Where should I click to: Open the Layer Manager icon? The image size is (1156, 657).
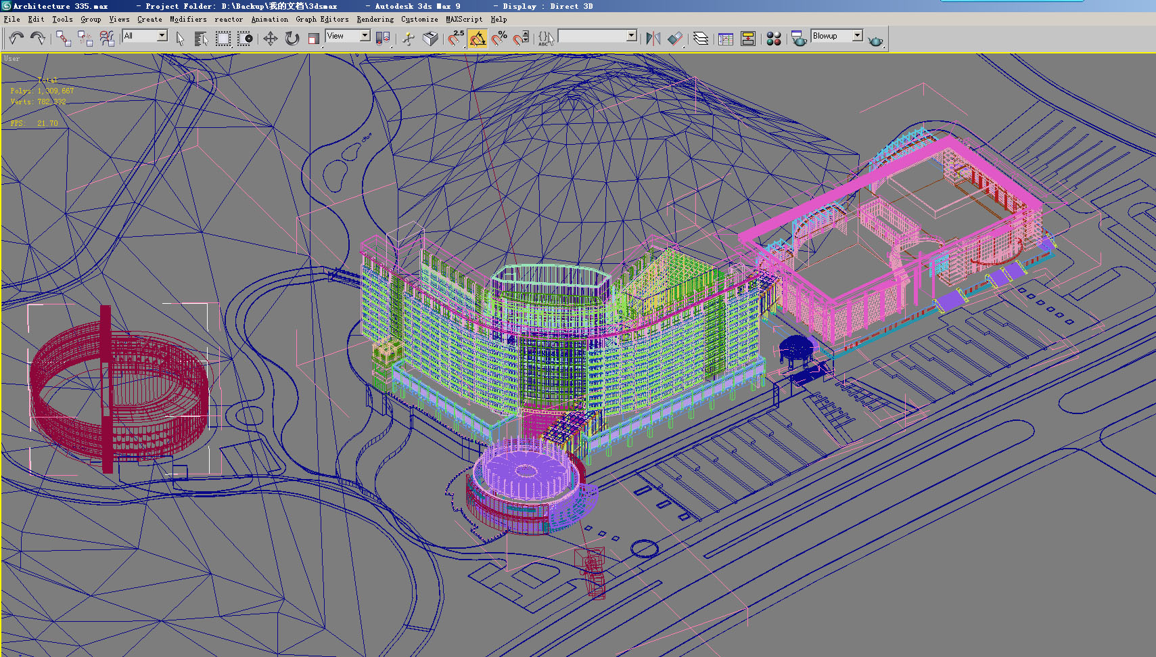click(701, 39)
